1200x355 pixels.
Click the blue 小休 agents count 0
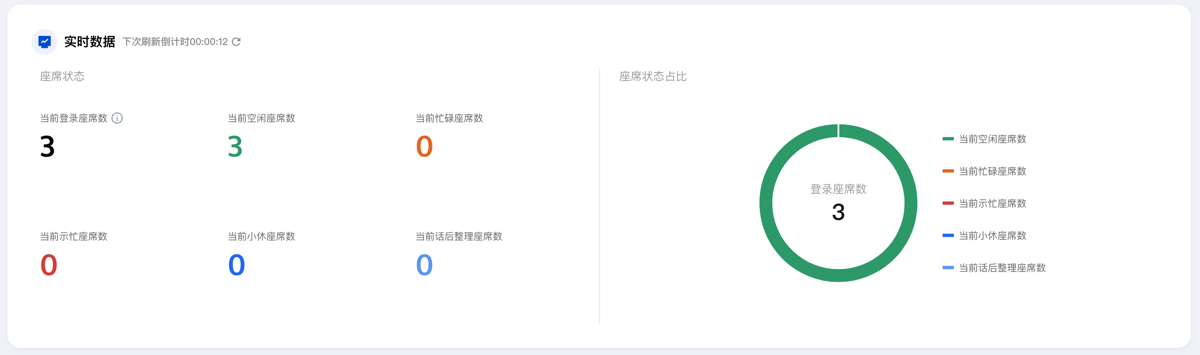click(237, 265)
